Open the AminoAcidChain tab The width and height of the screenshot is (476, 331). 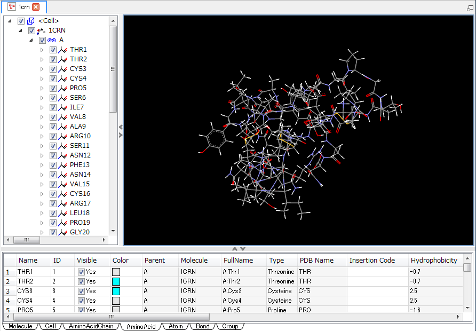coord(91,326)
